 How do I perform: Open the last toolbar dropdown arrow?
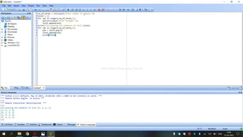point(152,10)
